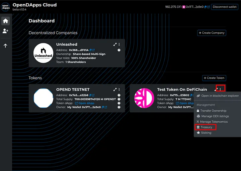Viewport: 241px width, 171px height.
Task: Choose Transfer Ownership from the menu
Action: 212,111
